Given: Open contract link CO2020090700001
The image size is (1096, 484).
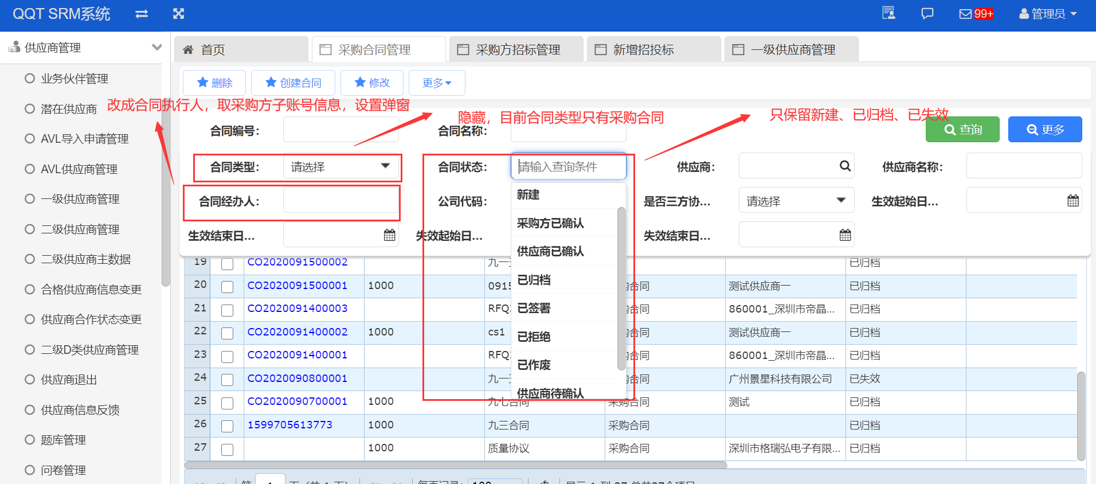Looking at the screenshot, I should tap(298, 401).
